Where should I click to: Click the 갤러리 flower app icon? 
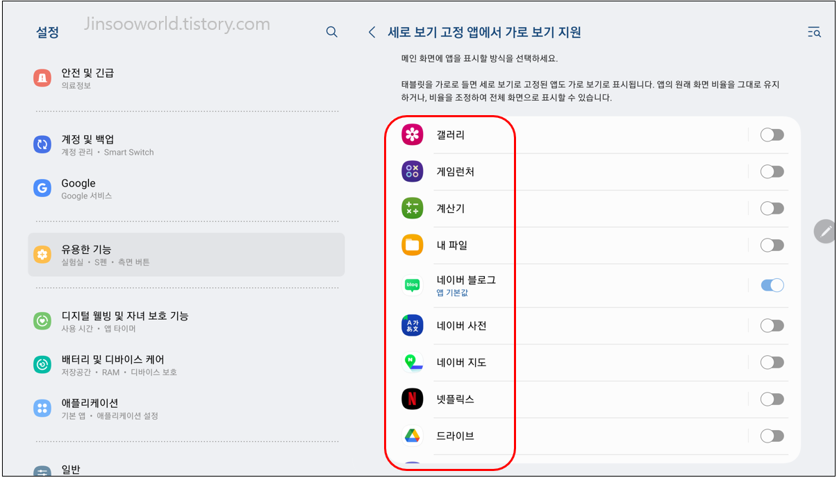click(413, 135)
